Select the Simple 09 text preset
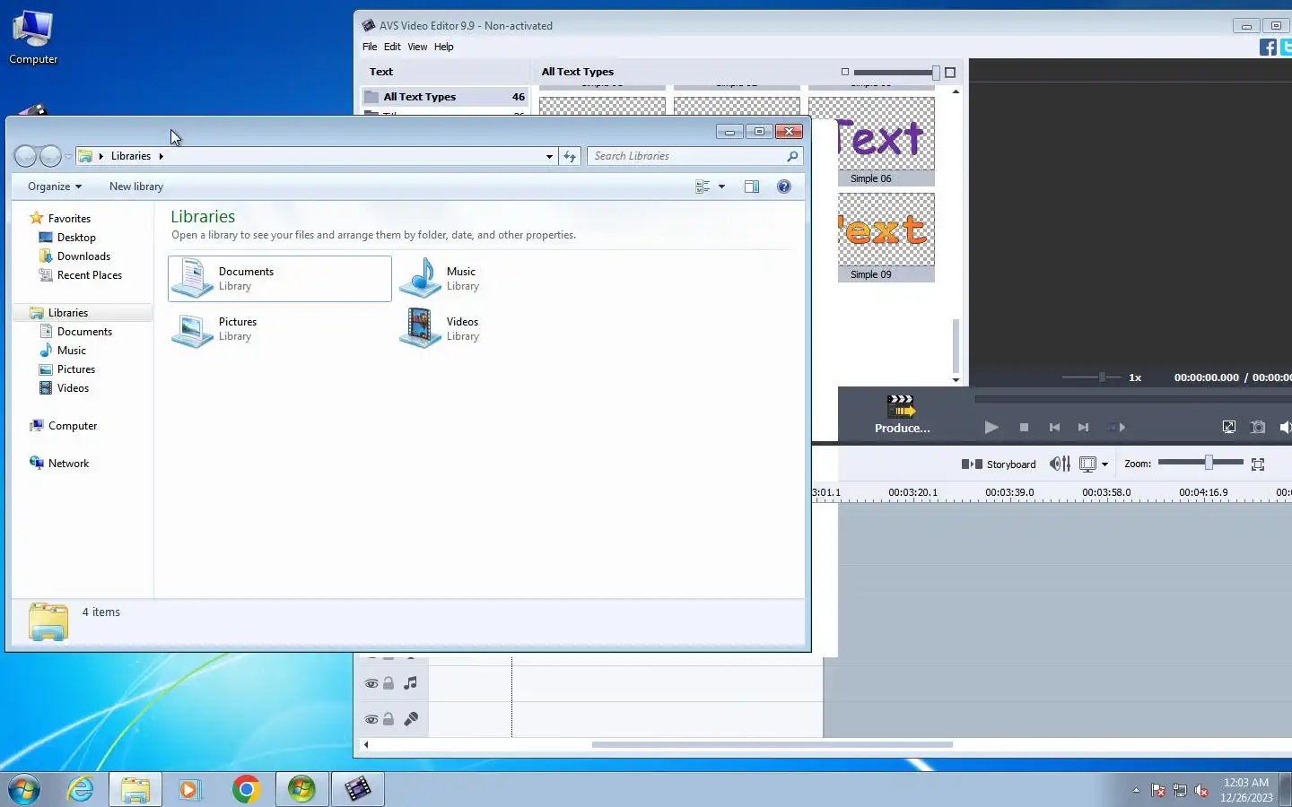The height and width of the screenshot is (807, 1292). [886, 238]
